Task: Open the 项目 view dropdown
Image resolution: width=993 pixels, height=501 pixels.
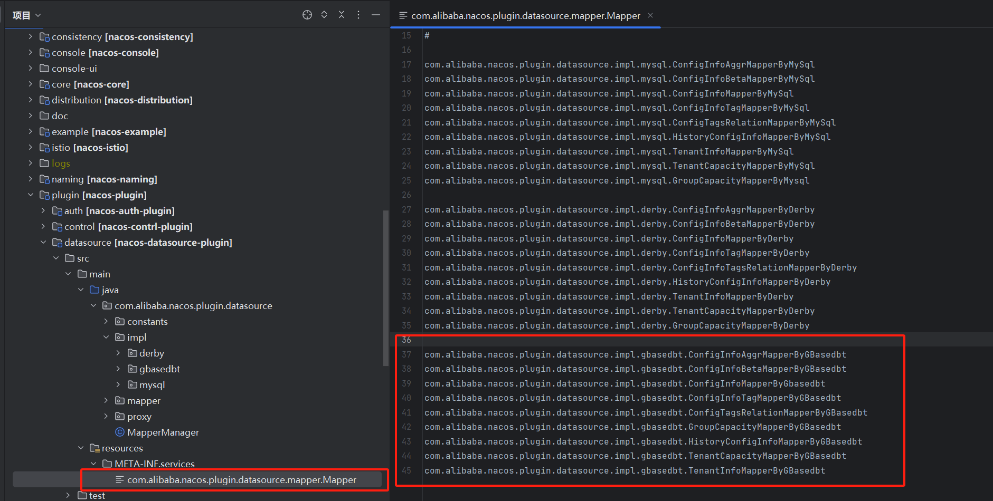Action: coord(26,15)
